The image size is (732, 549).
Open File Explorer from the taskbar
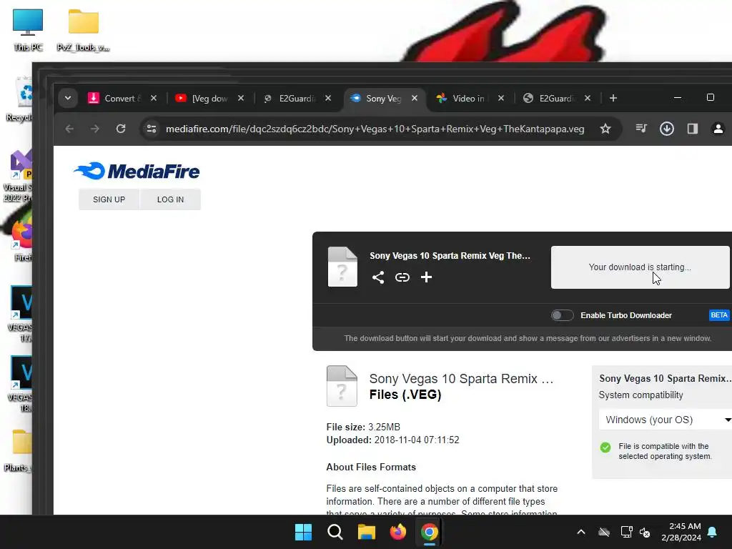367,532
